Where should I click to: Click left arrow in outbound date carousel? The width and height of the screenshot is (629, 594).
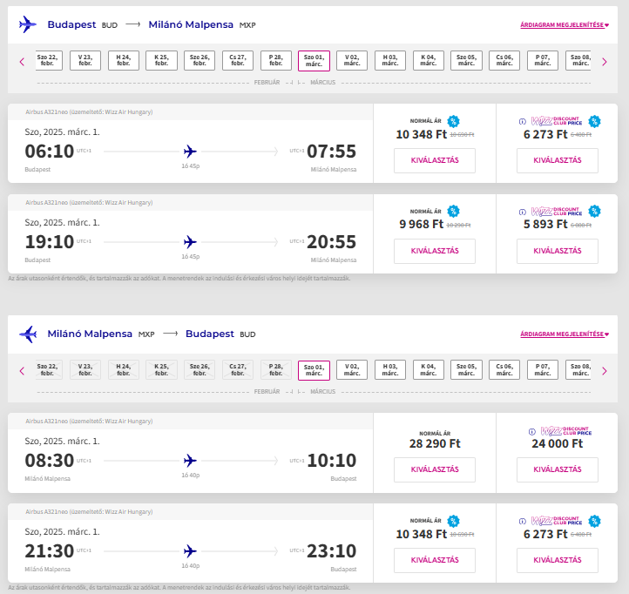pos(22,62)
